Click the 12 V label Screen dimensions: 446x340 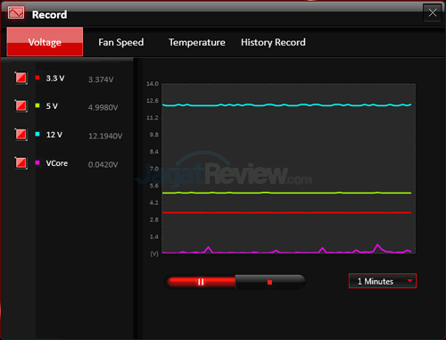tap(54, 135)
